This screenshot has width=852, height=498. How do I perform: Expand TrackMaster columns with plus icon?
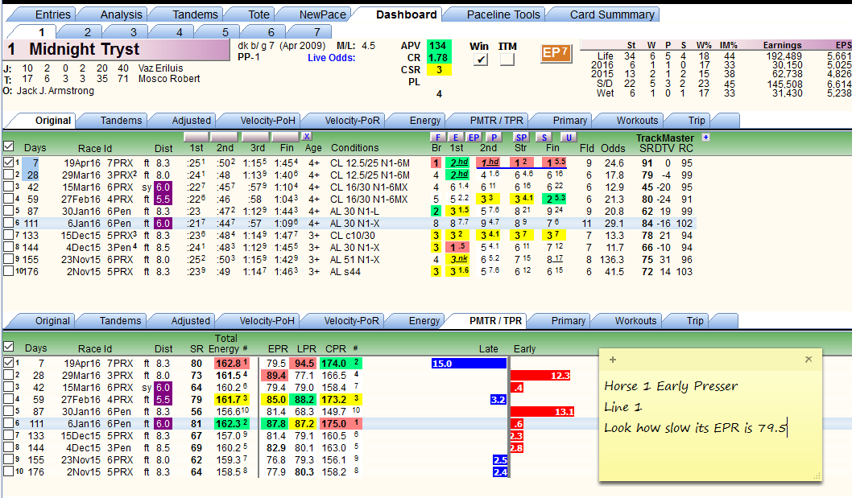click(705, 137)
